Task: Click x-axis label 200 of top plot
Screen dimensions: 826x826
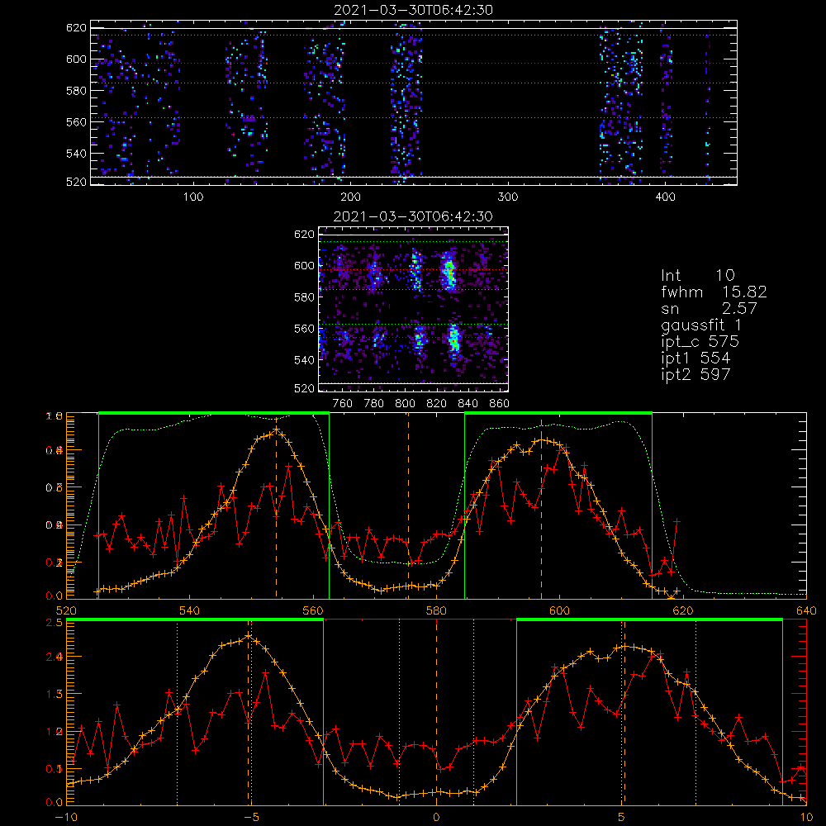Action: pos(350,197)
